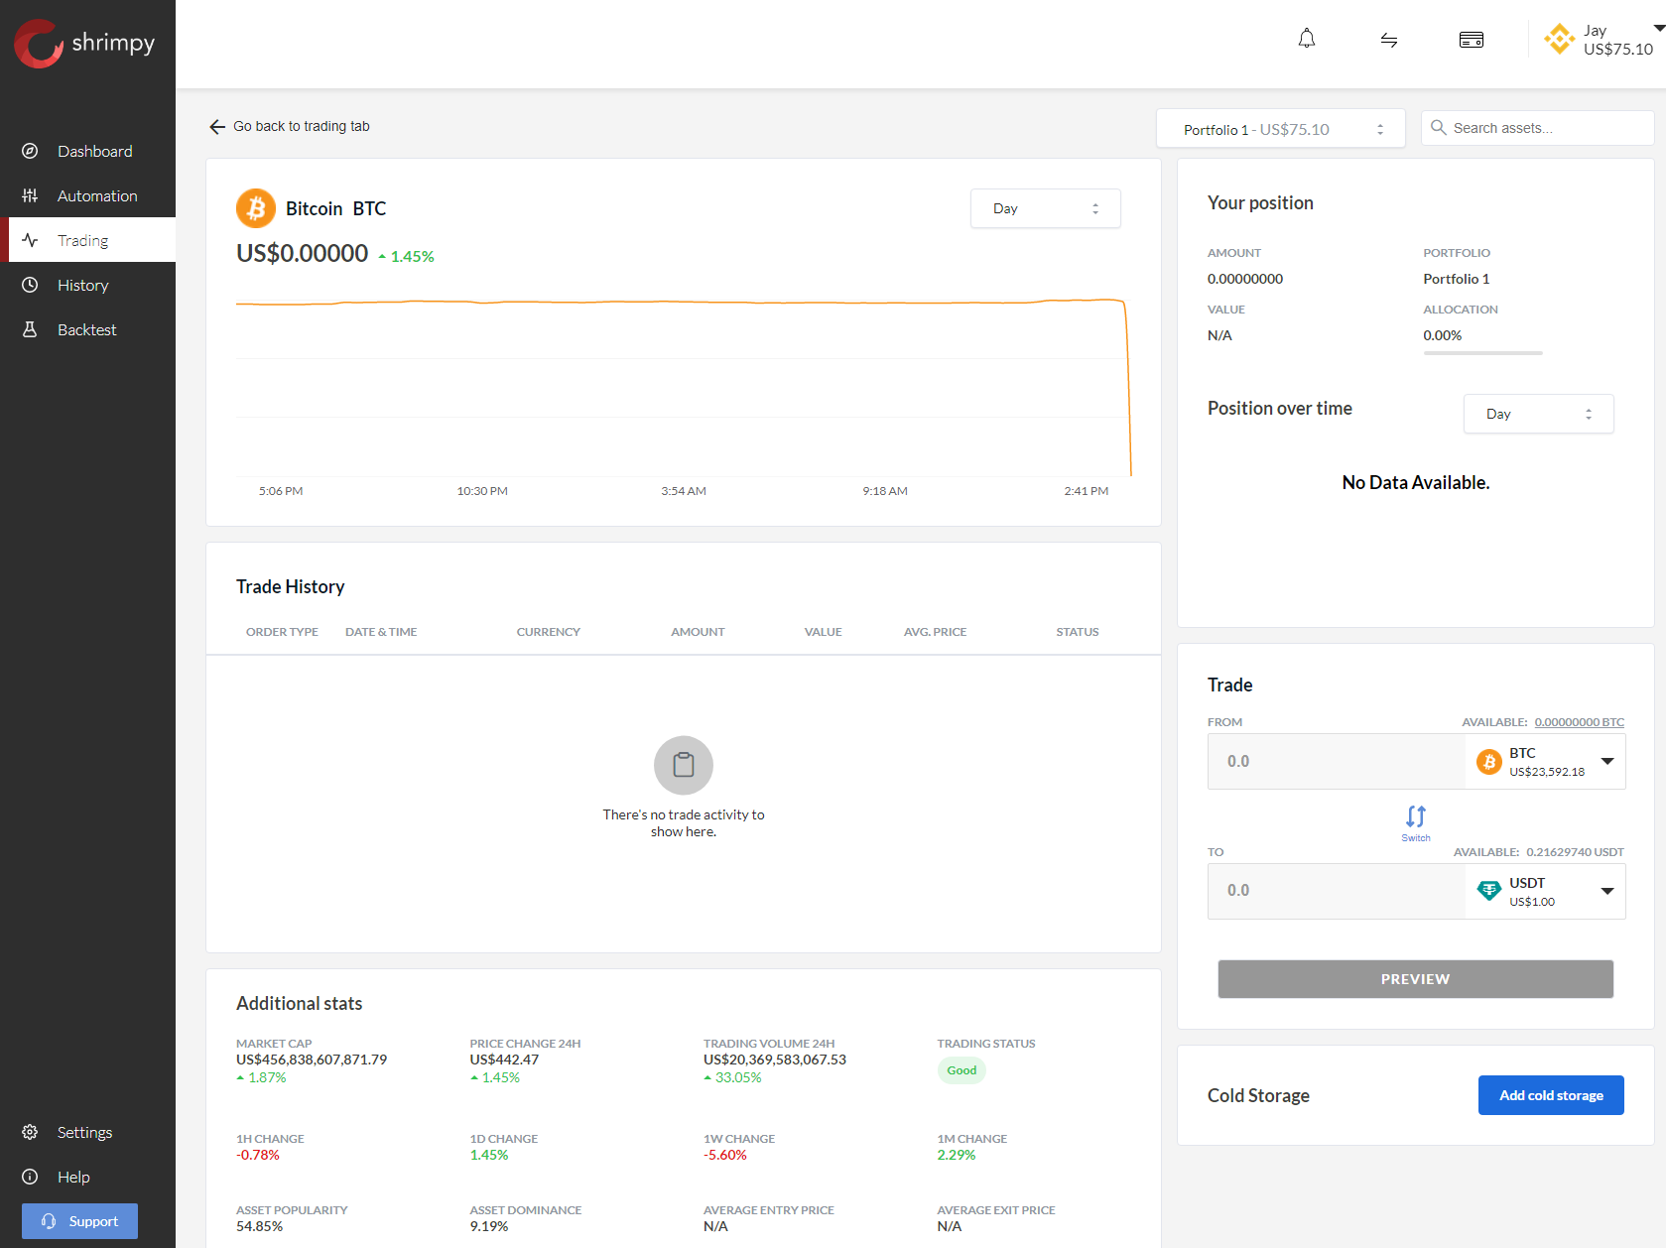Click the Help info icon

30,1177
